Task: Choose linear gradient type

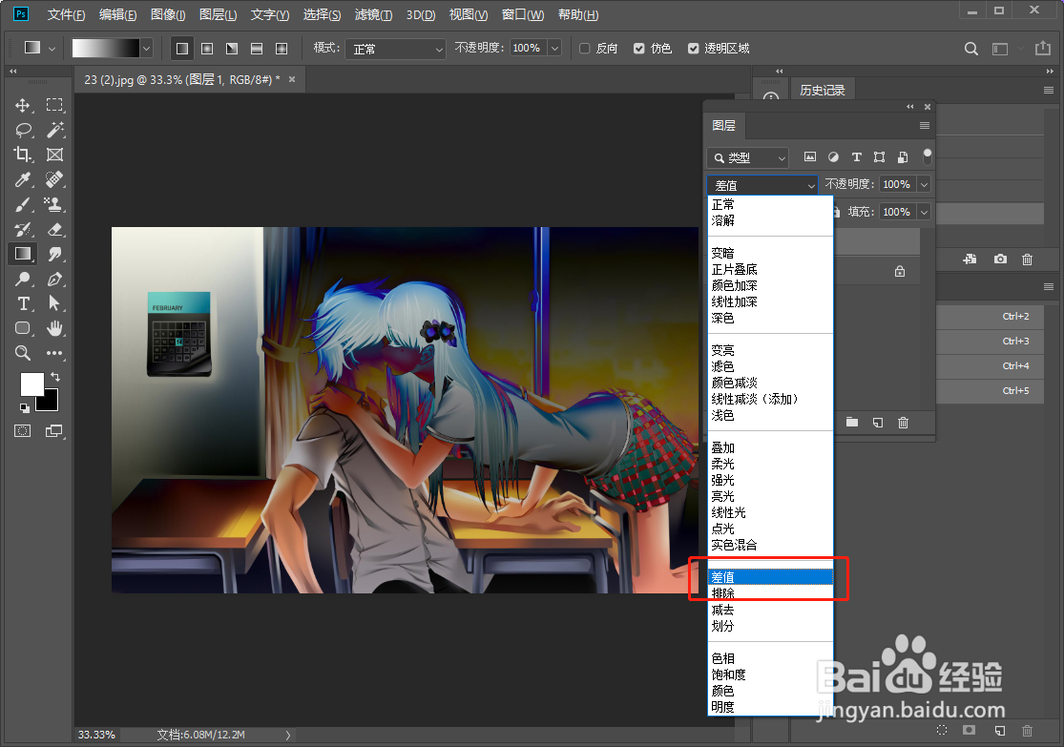Action: click(x=182, y=48)
